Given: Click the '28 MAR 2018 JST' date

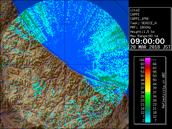Looking at the screenshot, I should (150, 47).
